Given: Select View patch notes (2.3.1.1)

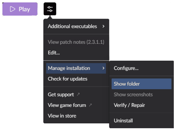Looking at the screenshot, I should click(76, 42).
